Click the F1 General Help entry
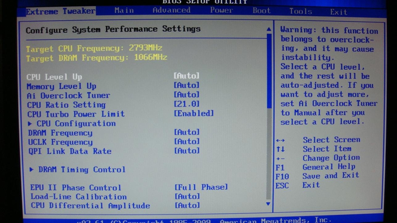Screen dimensions: 397x223 tap(316, 167)
